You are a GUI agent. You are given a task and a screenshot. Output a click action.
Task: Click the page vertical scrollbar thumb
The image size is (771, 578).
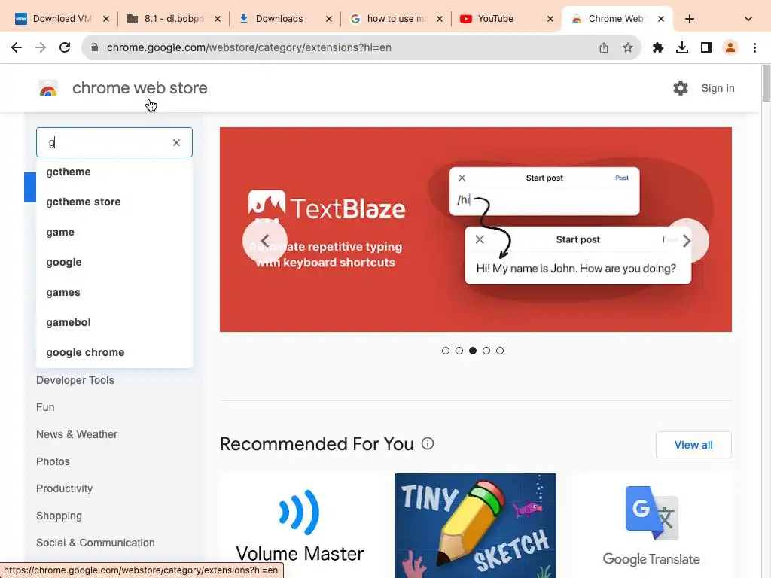point(766,84)
